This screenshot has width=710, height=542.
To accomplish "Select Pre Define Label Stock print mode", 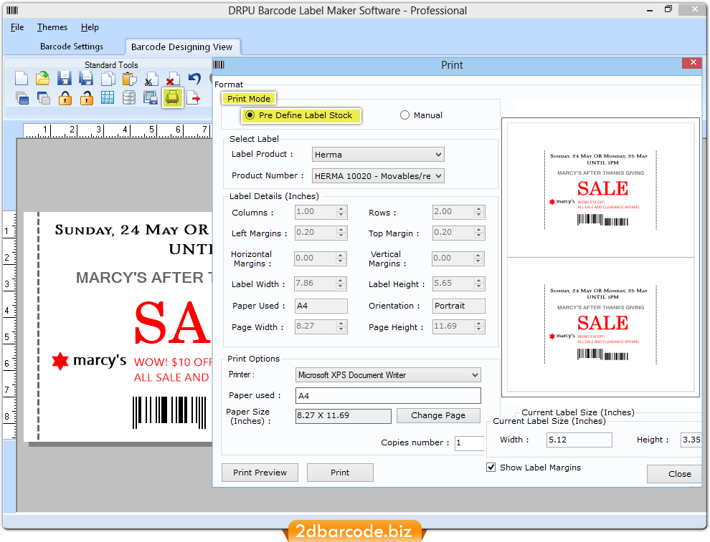I will (250, 115).
